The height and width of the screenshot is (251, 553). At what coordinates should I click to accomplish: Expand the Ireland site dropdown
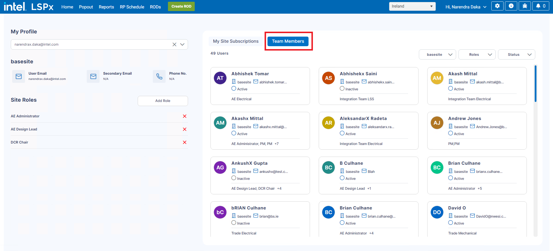pos(412,6)
